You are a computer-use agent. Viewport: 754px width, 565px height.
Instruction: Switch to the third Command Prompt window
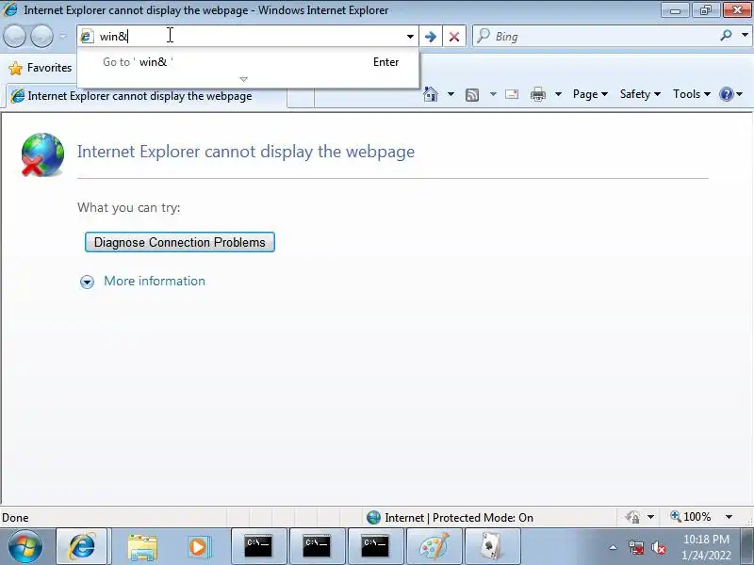[x=375, y=546]
